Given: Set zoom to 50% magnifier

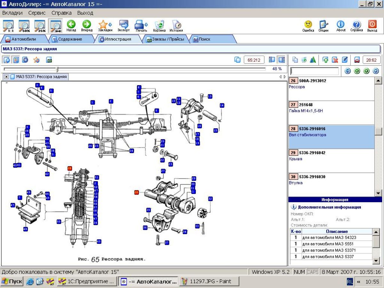Looking at the screenshot, I should tap(24, 26).
